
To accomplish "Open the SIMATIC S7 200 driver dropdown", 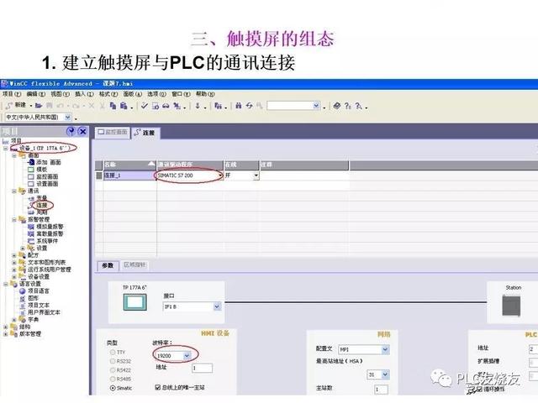I will click(220, 175).
